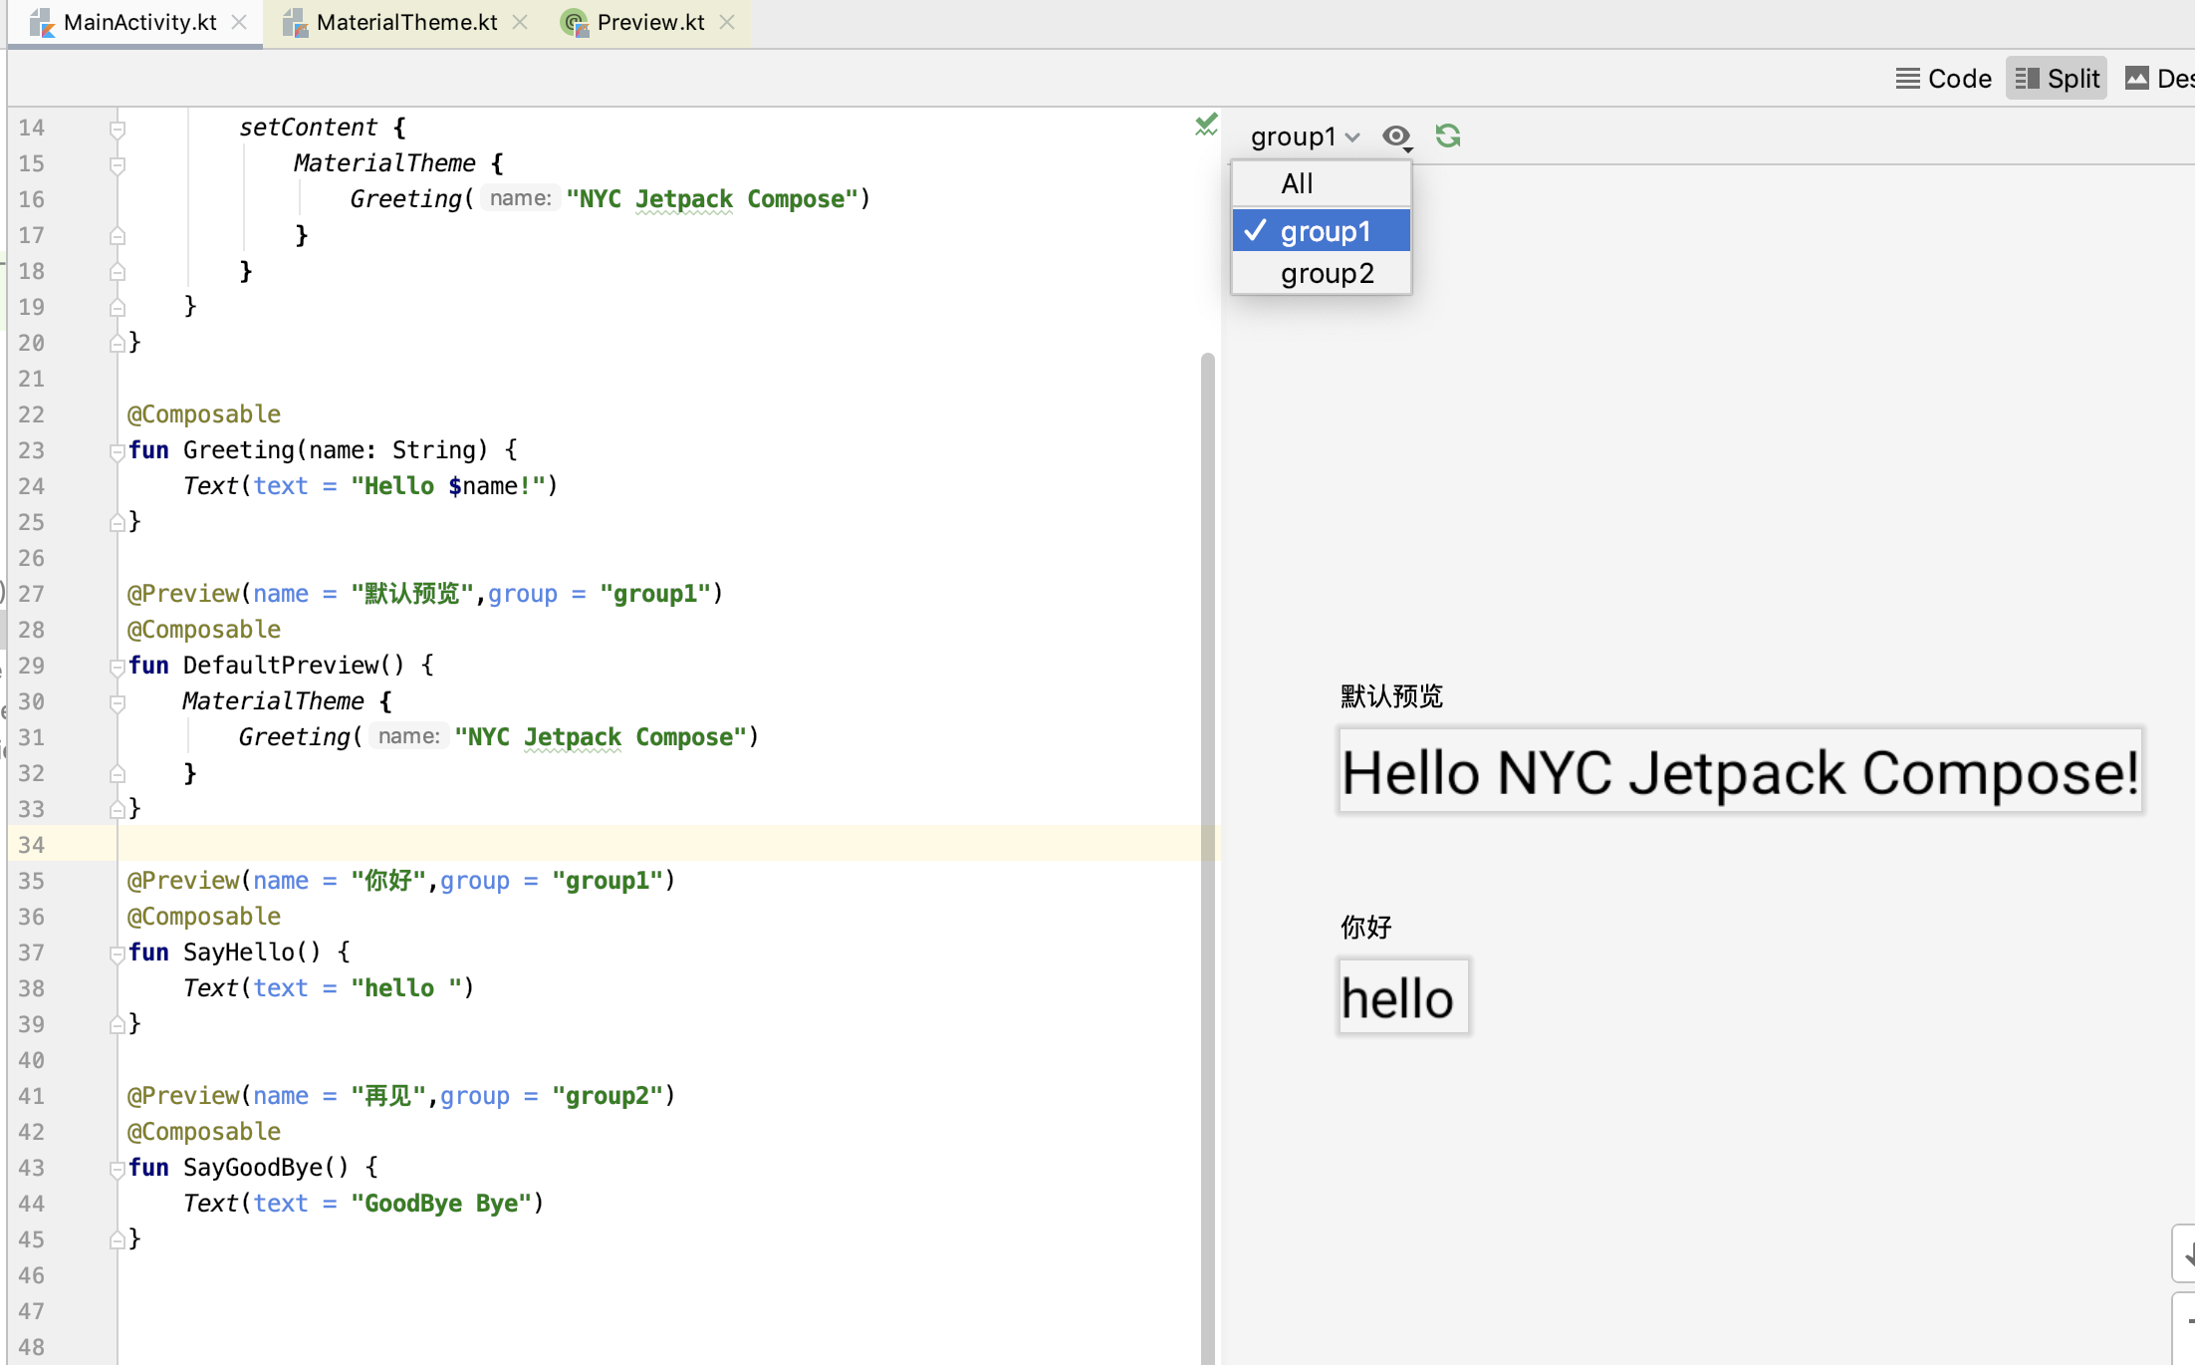
Task: Collapse the SayGoodBye function fold marker
Action: coord(118,1169)
